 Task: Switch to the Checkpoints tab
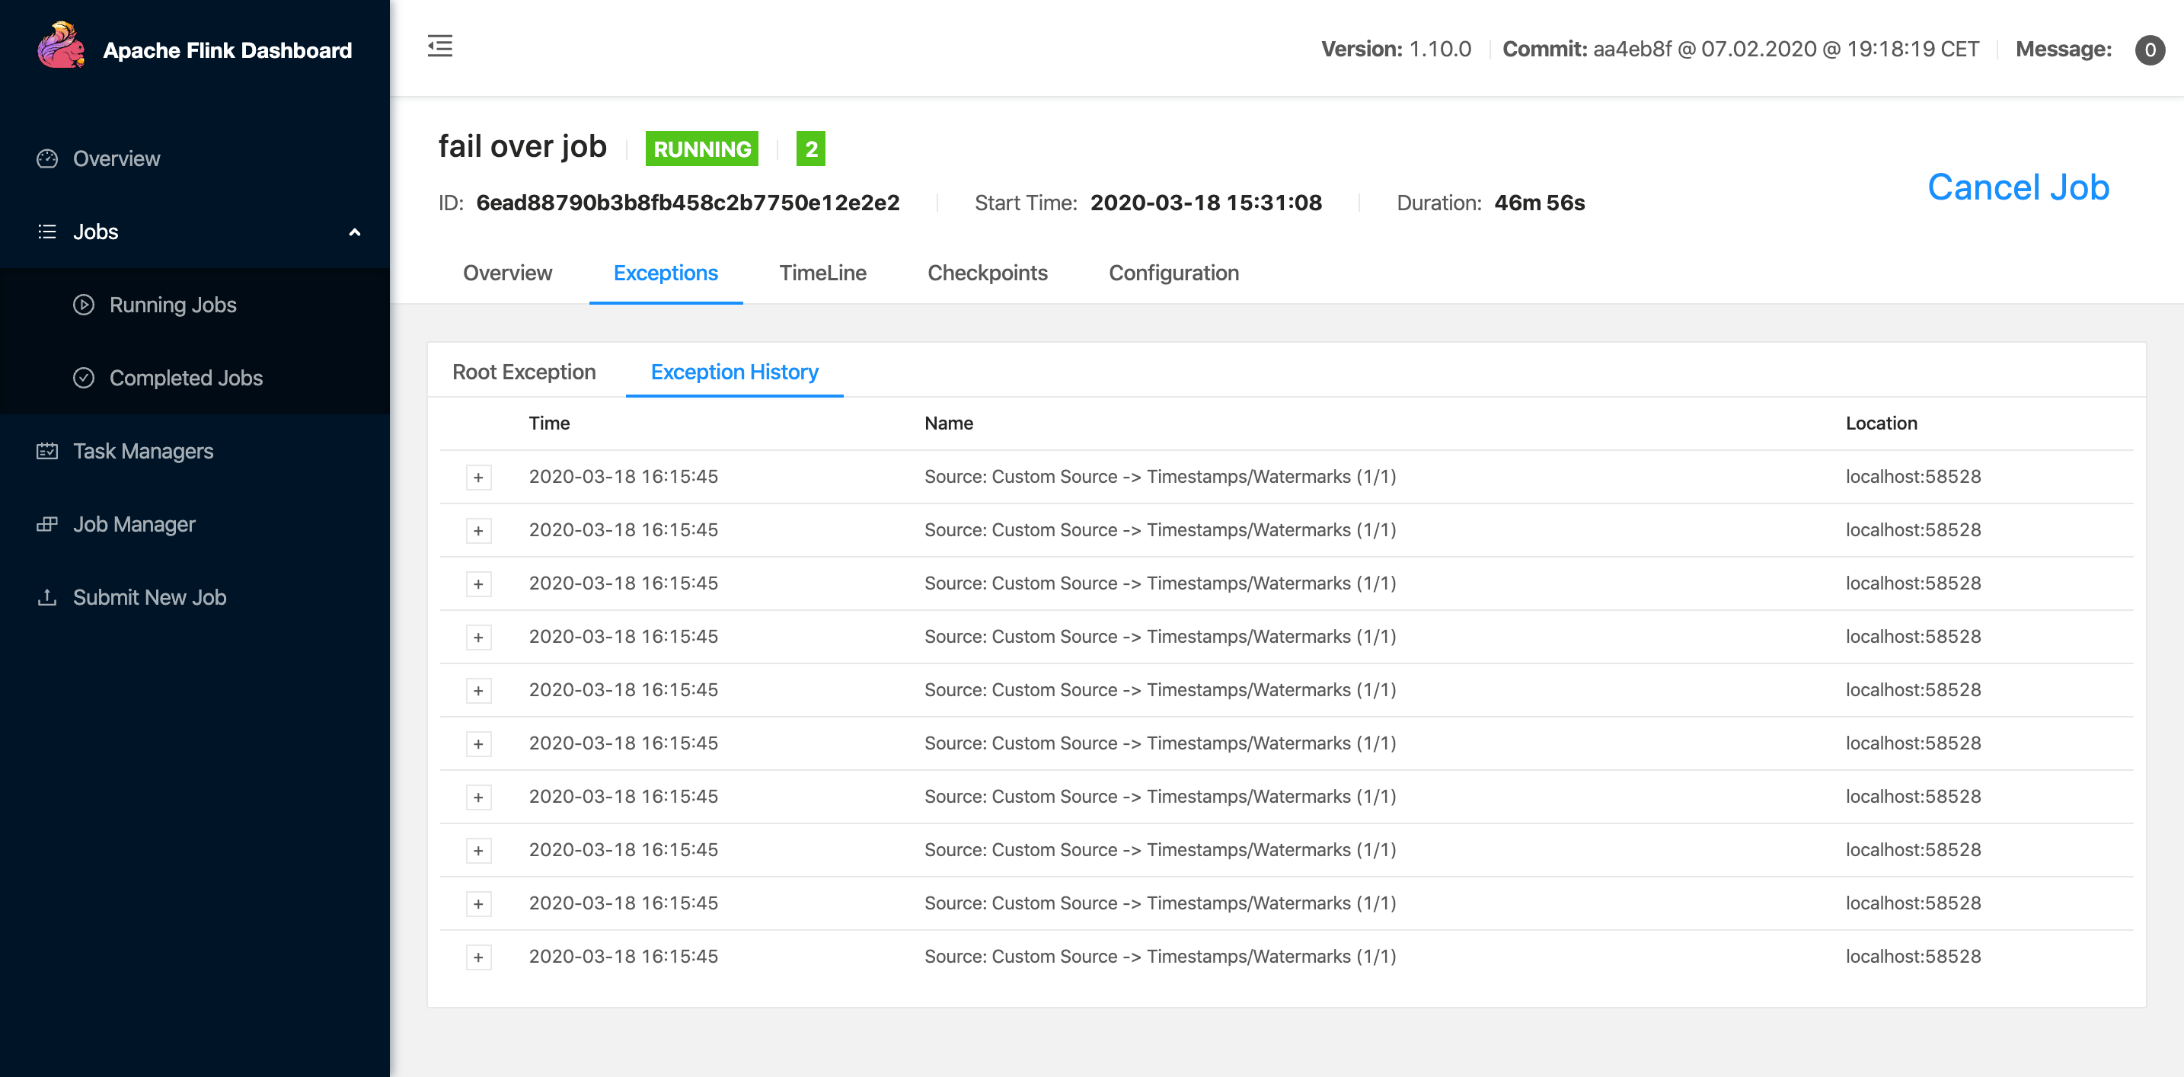click(x=987, y=273)
